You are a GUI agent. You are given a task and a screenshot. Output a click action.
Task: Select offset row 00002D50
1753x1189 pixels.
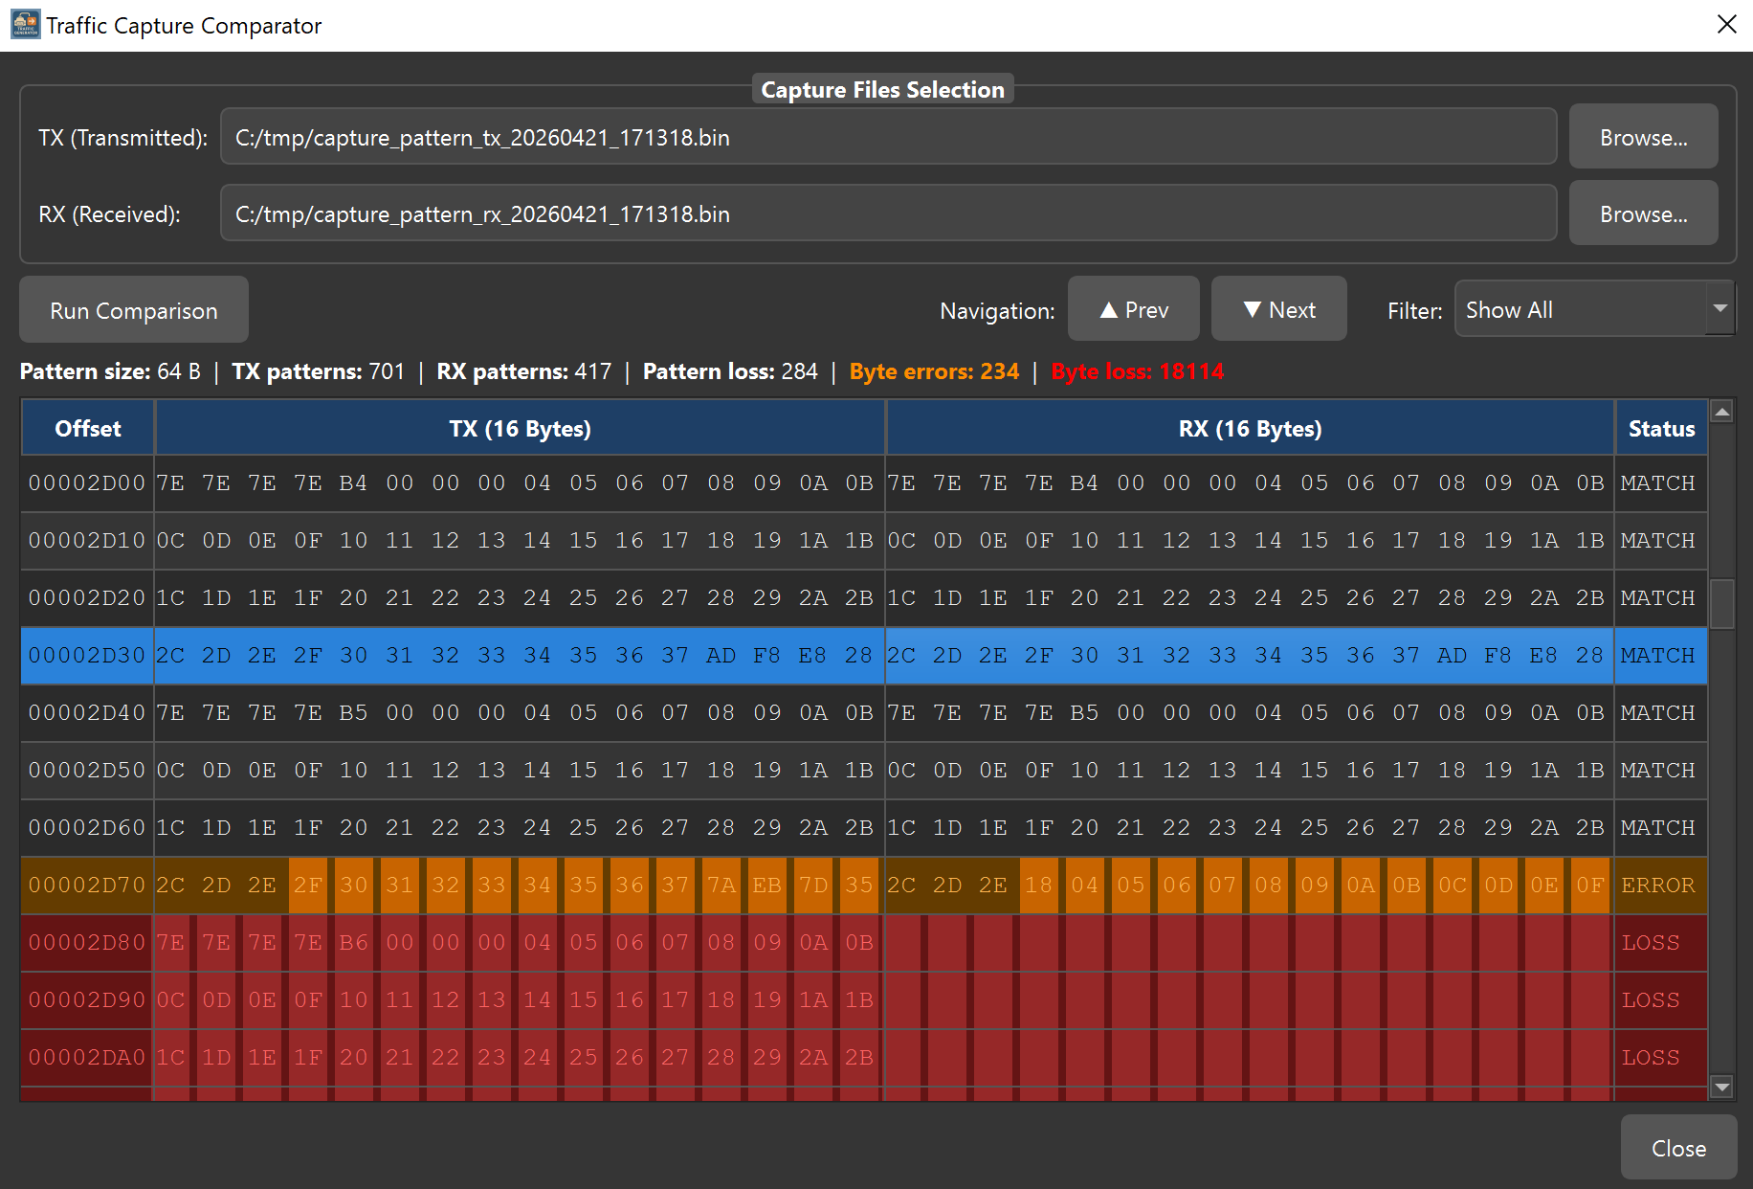864,771
